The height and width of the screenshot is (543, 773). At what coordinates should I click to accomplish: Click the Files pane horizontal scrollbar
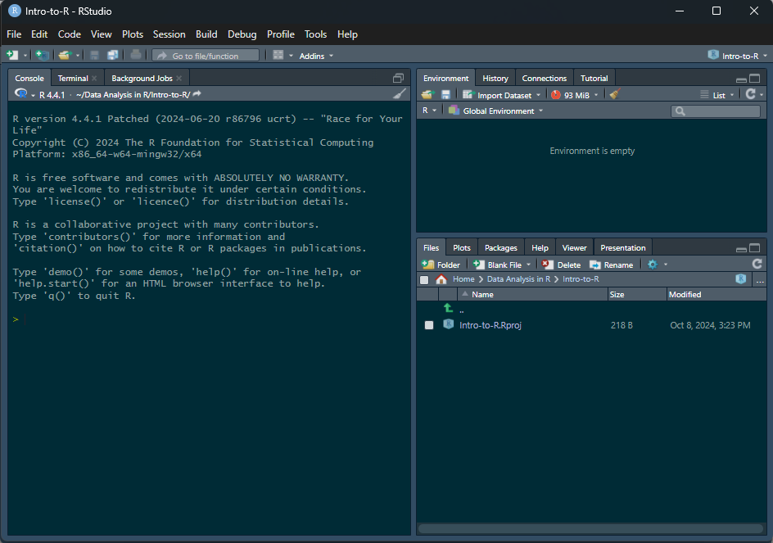[590, 528]
